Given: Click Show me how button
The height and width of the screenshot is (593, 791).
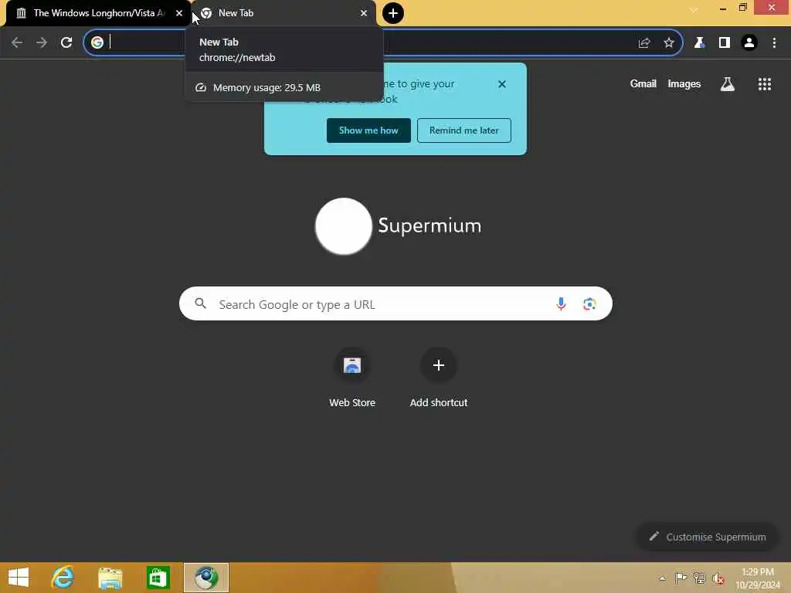Looking at the screenshot, I should click(368, 130).
